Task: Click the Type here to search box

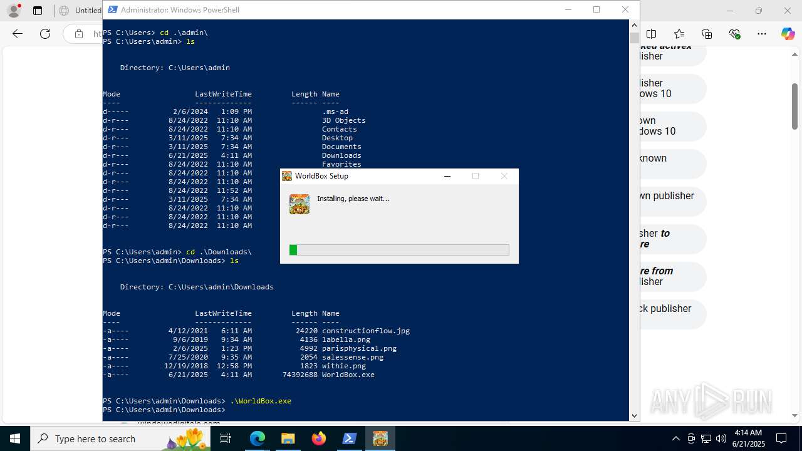Action: tap(121, 438)
